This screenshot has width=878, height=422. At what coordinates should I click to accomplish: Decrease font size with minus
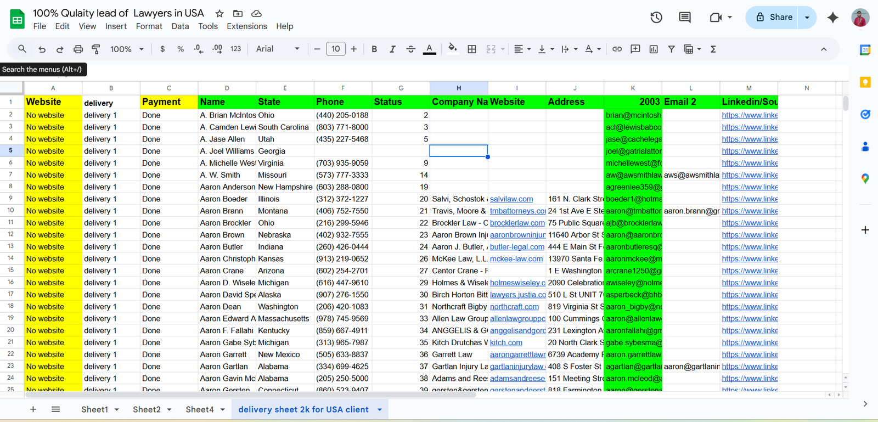click(x=317, y=49)
